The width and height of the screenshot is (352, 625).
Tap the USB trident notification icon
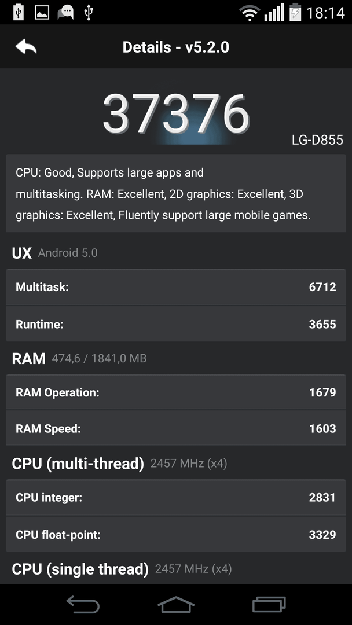point(89,12)
